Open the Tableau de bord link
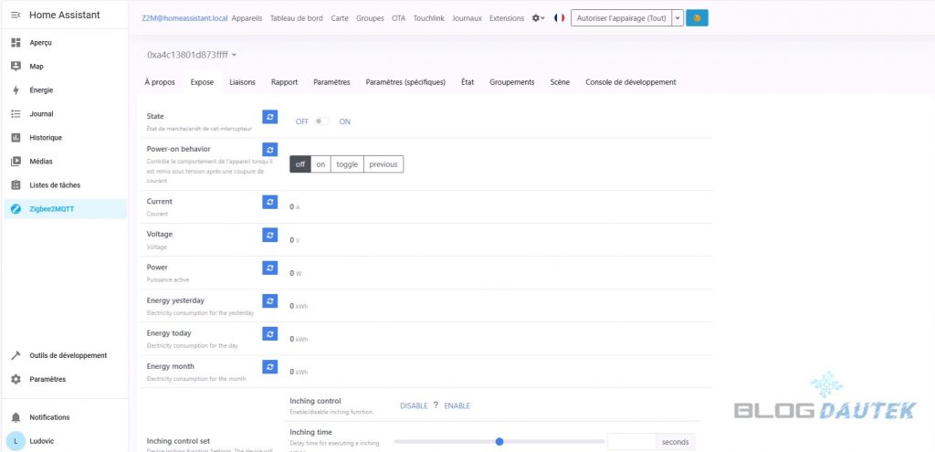 (x=297, y=18)
